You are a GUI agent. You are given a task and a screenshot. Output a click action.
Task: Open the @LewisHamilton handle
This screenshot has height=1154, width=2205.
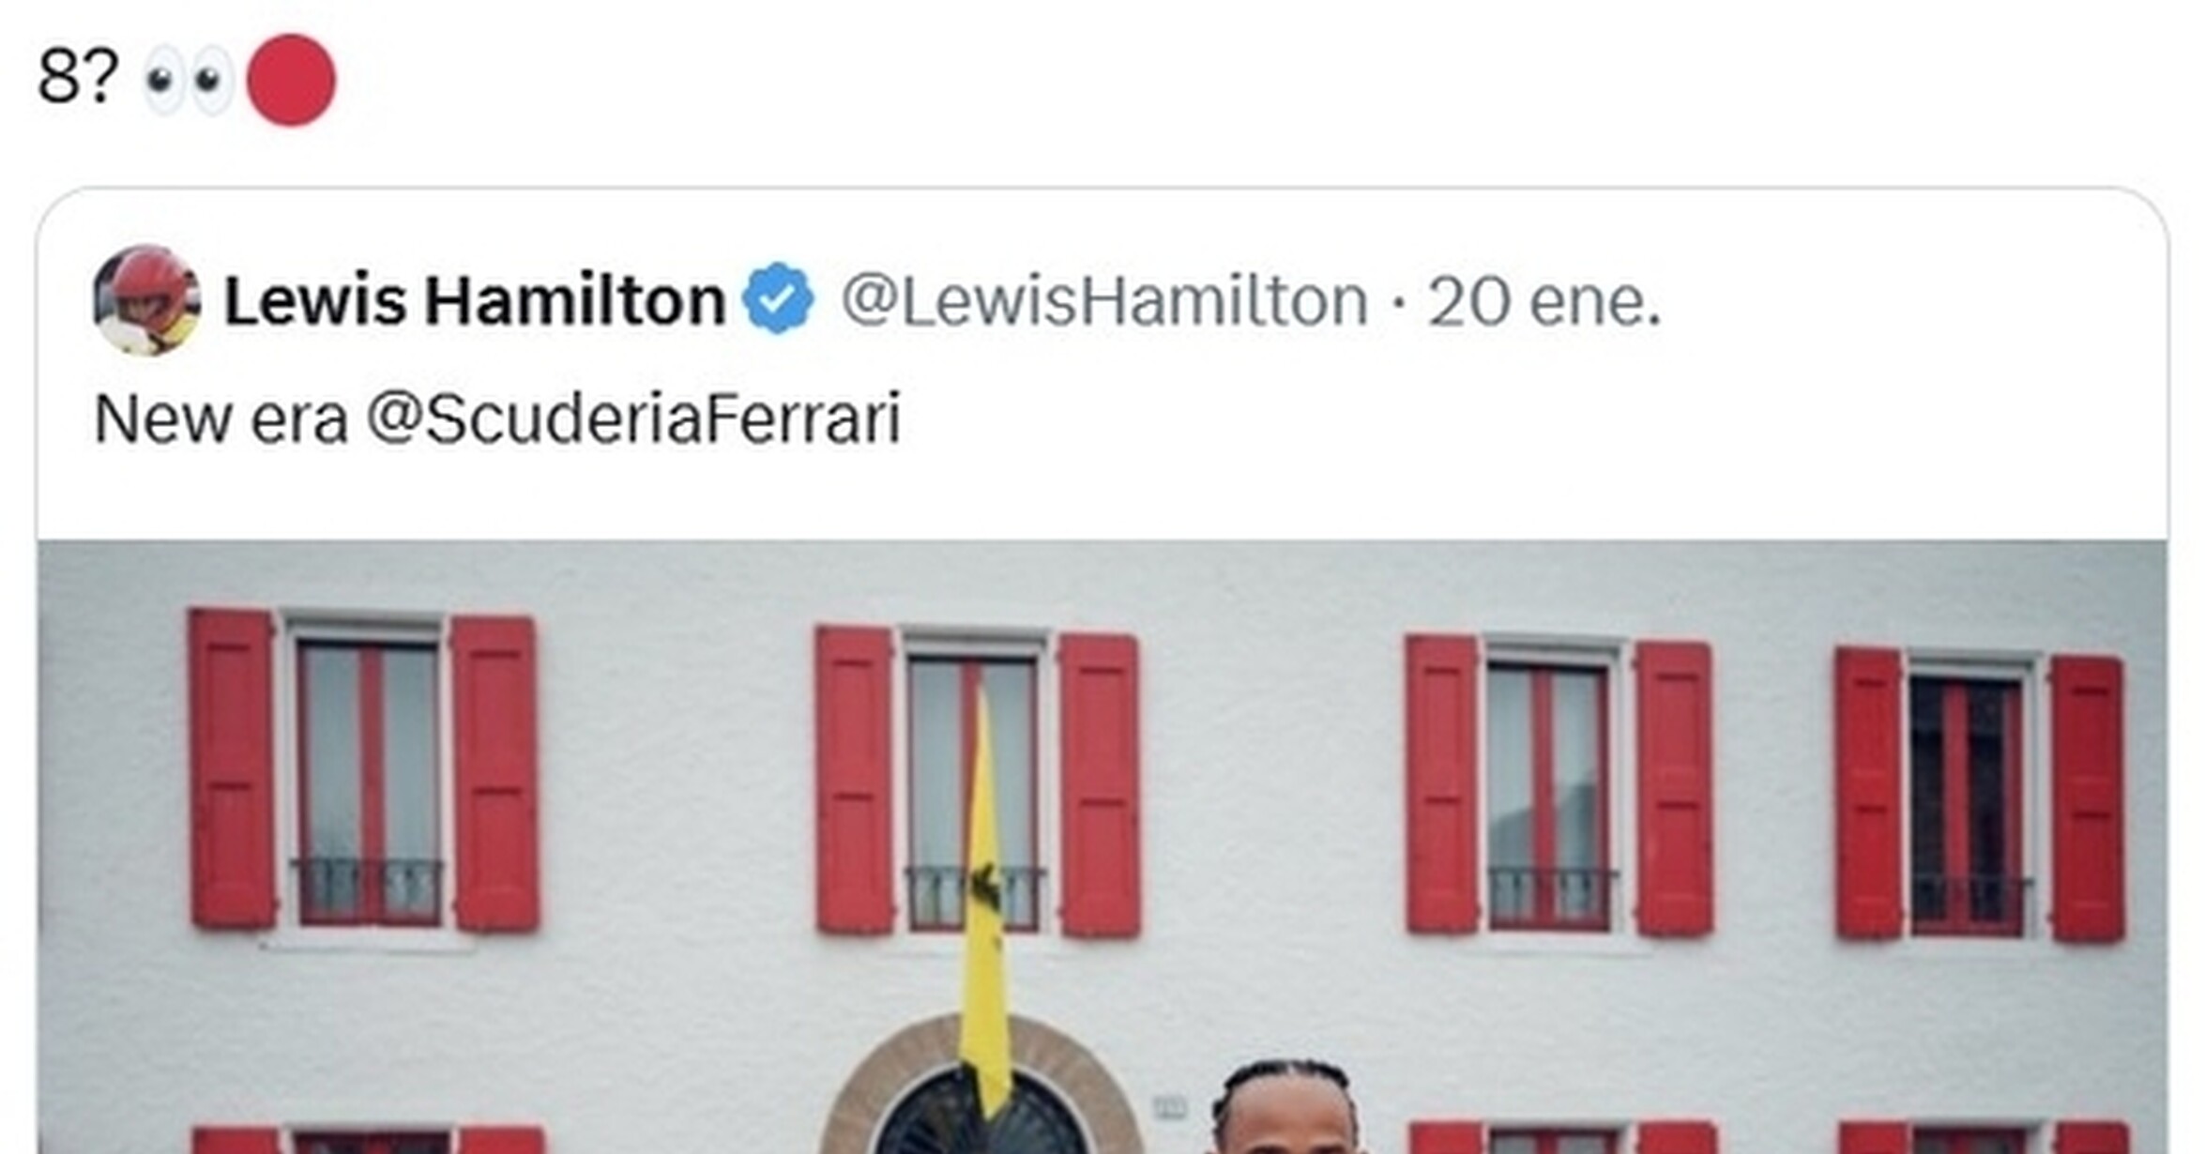click(1104, 301)
